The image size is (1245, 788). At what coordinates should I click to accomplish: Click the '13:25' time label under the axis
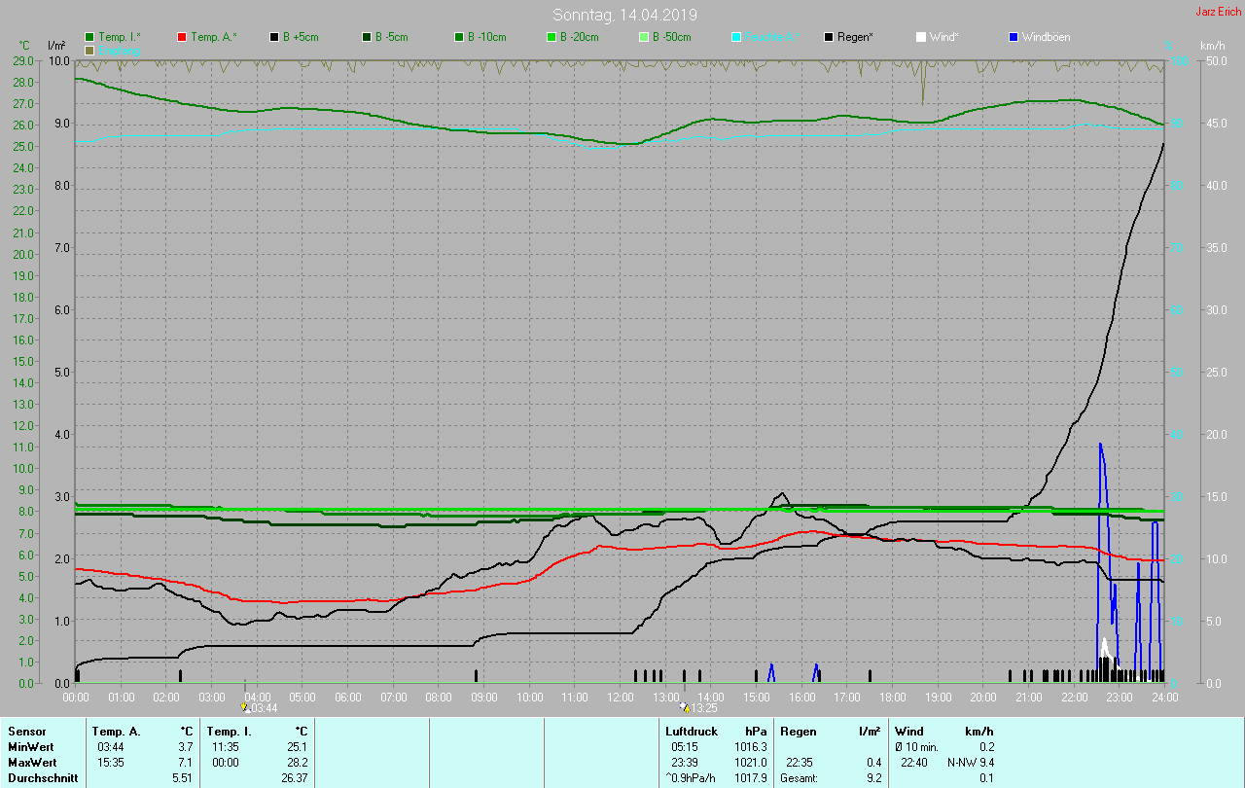coord(704,708)
